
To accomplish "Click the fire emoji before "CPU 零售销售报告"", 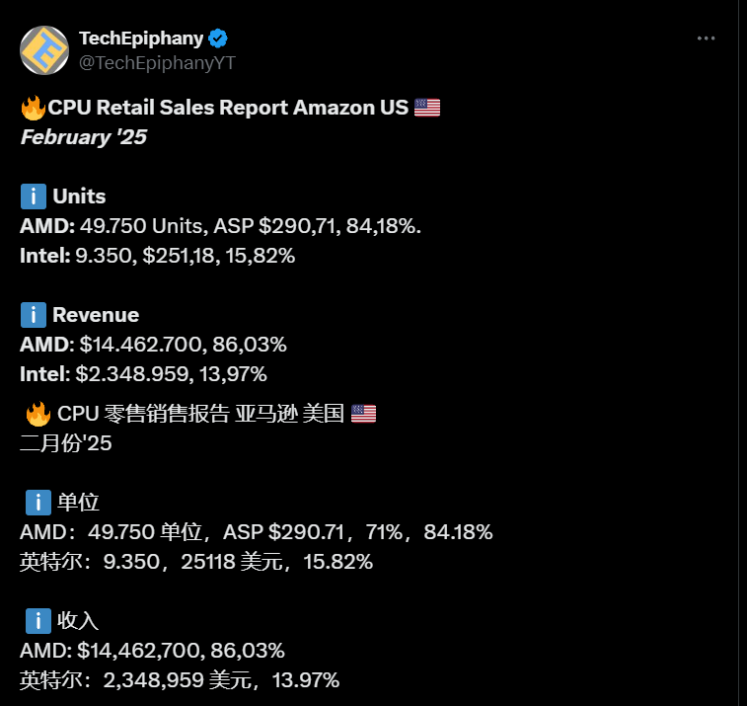I will [x=37, y=414].
